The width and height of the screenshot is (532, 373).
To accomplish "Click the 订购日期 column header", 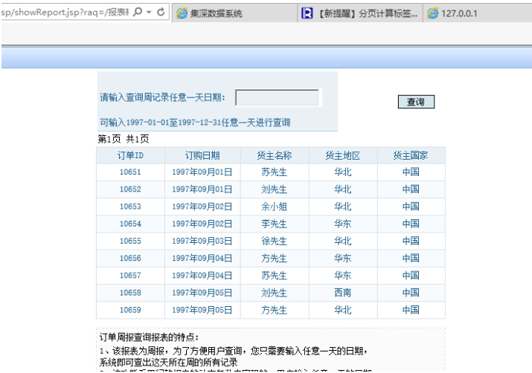I will [202, 155].
